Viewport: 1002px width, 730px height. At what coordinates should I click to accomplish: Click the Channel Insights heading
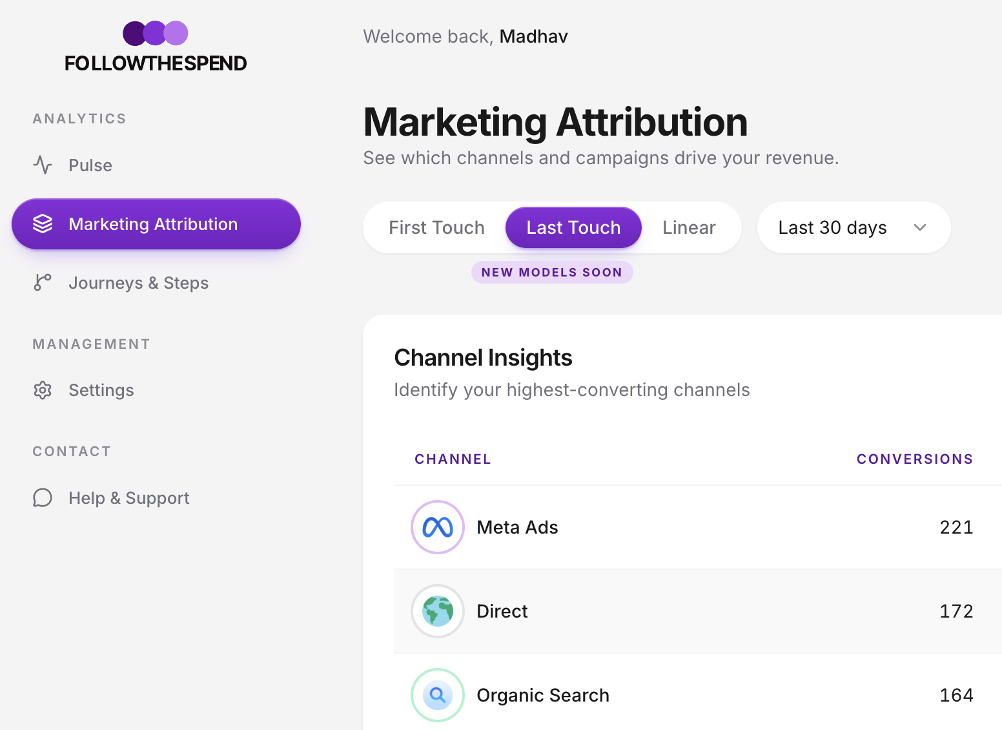[x=483, y=358]
